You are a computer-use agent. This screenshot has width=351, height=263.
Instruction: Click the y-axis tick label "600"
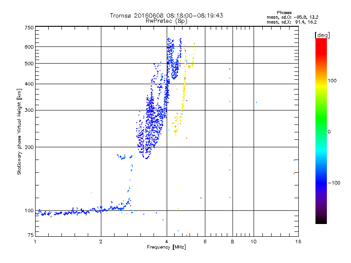pyautogui.click(x=29, y=47)
